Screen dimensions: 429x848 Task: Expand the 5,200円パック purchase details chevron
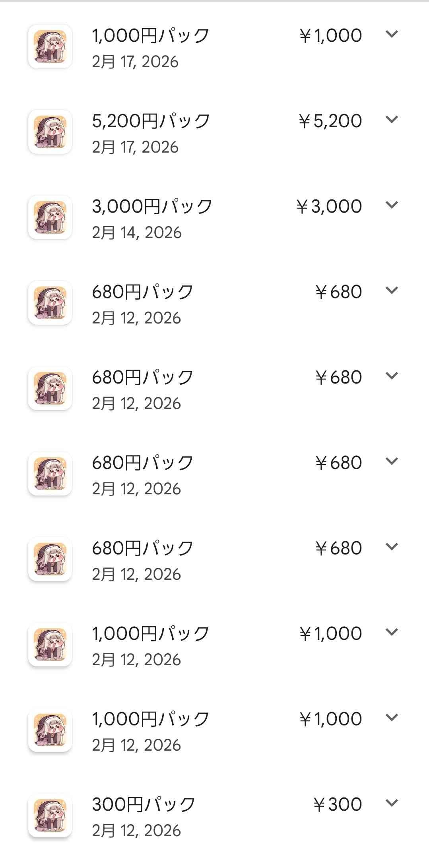(x=392, y=119)
